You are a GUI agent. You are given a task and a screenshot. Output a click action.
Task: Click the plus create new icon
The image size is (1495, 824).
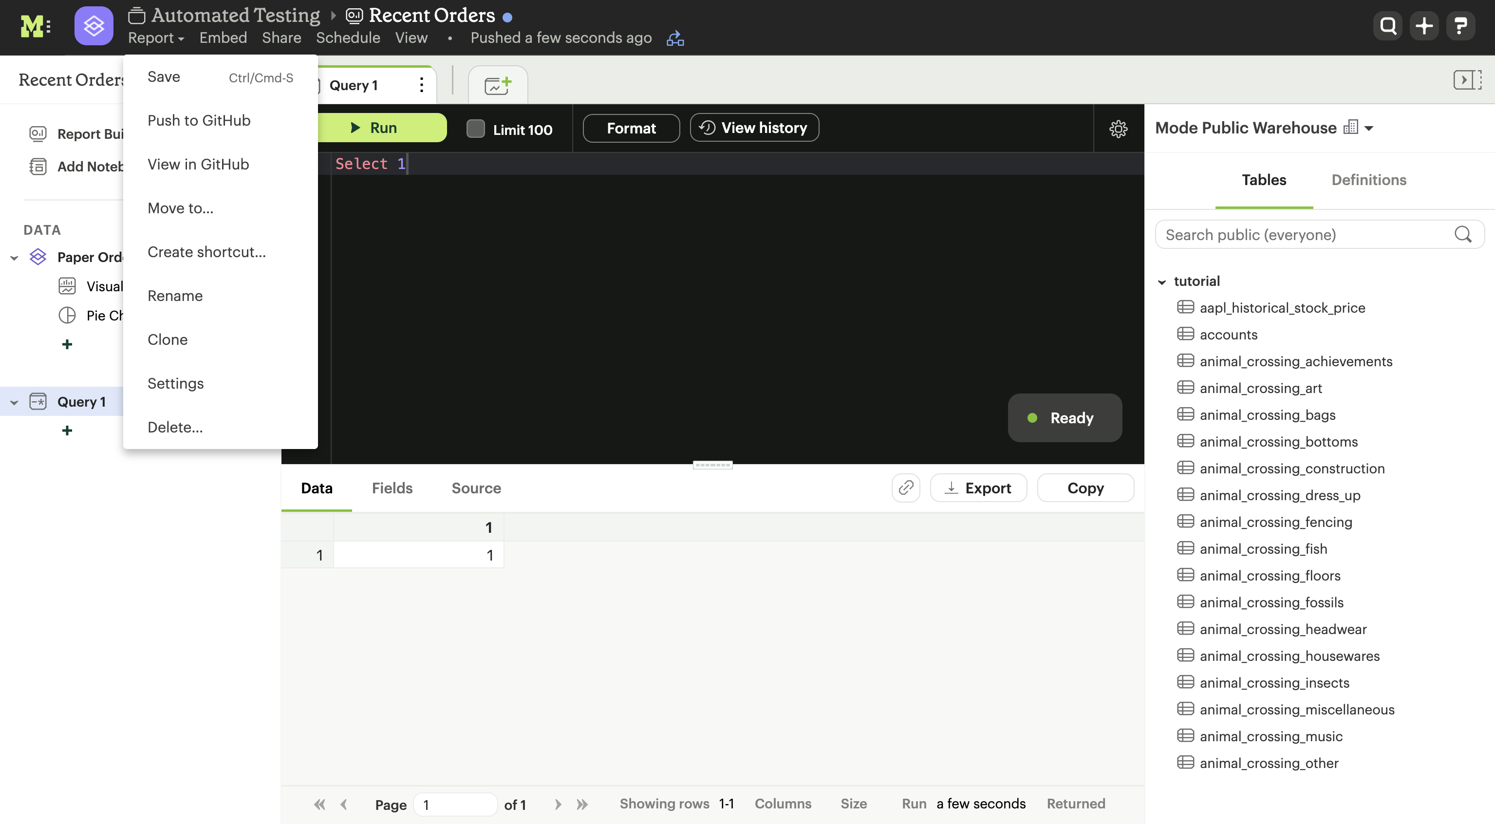point(1424,26)
